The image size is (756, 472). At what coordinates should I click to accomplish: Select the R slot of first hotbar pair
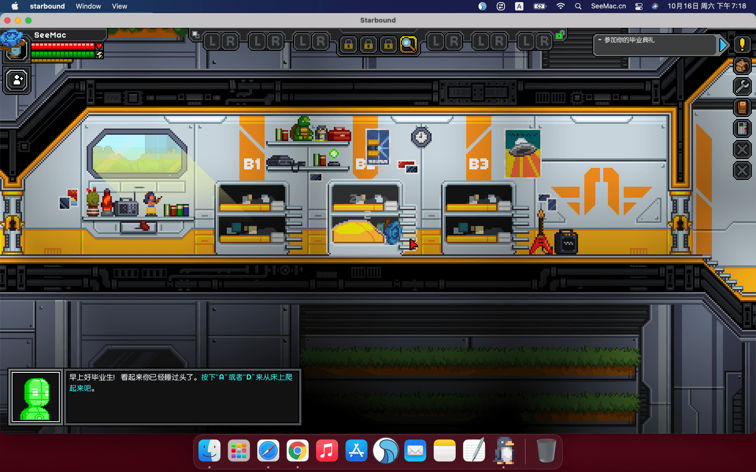point(230,41)
